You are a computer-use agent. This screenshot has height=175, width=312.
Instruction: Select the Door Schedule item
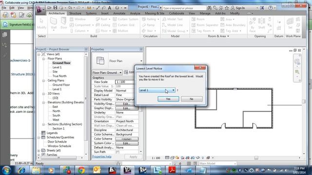click(57, 141)
